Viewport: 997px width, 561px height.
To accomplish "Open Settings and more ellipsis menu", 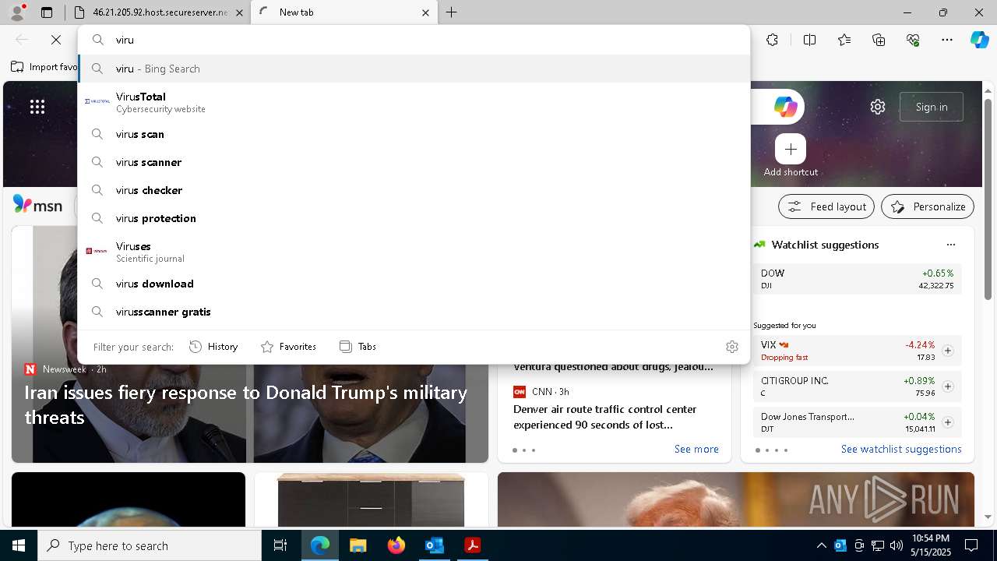I will click(947, 40).
